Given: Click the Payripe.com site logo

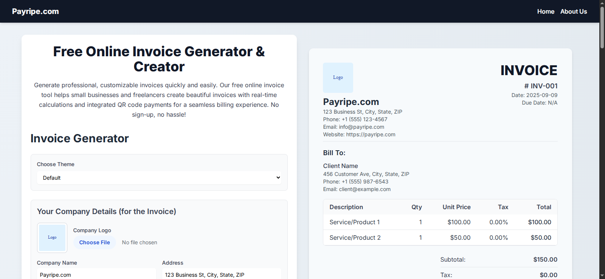Looking at the screenshot, I should coord(36,11).
